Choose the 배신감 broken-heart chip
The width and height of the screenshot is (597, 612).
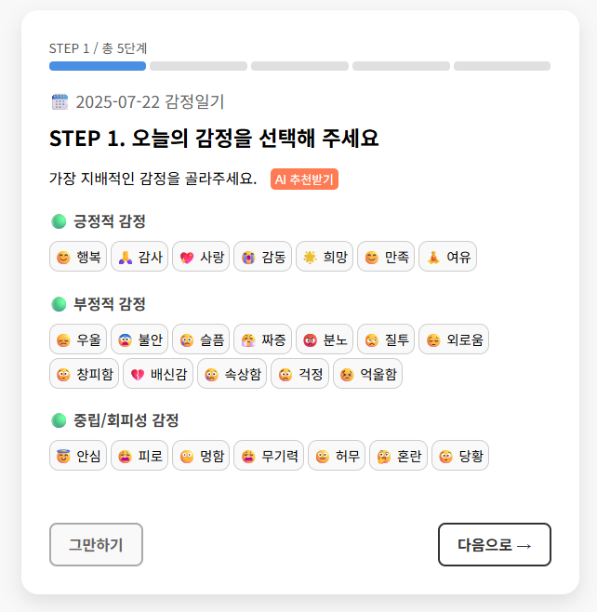[x=157, y=374]
